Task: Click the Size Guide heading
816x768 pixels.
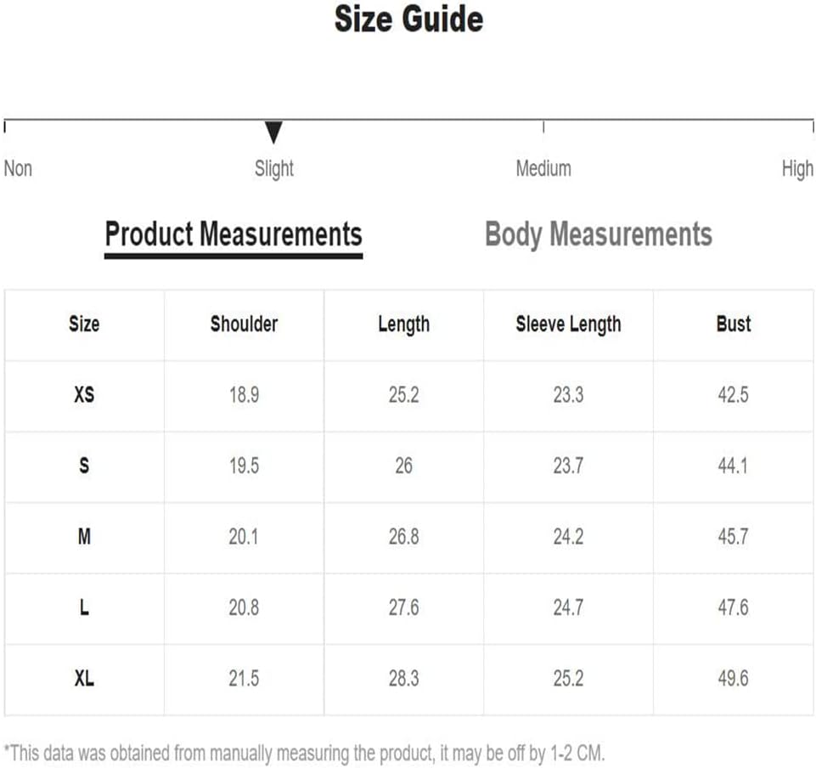Action: [408, 20]
